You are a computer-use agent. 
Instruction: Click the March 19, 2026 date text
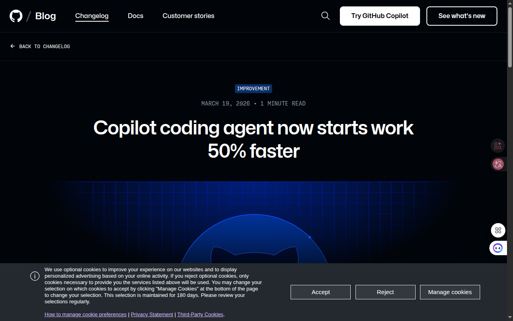coord(226,104)
